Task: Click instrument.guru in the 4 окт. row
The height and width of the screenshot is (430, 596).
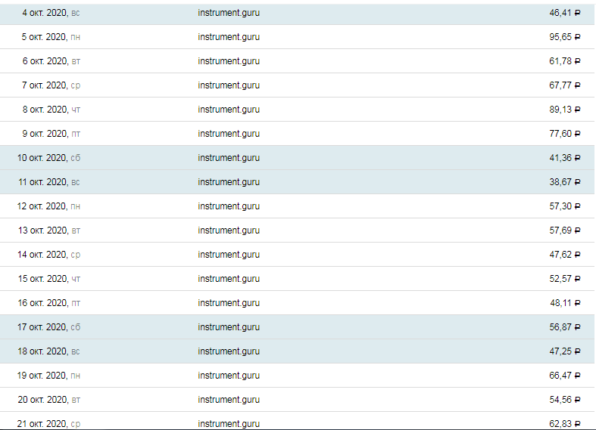Action: click(x=229, y=13)
